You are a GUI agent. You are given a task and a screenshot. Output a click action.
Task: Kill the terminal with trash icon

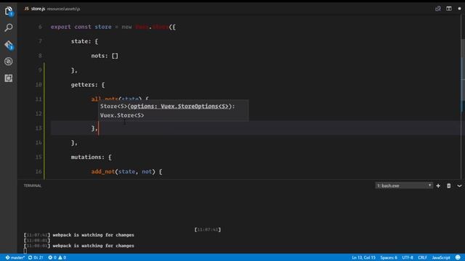[x=449, y=186]
